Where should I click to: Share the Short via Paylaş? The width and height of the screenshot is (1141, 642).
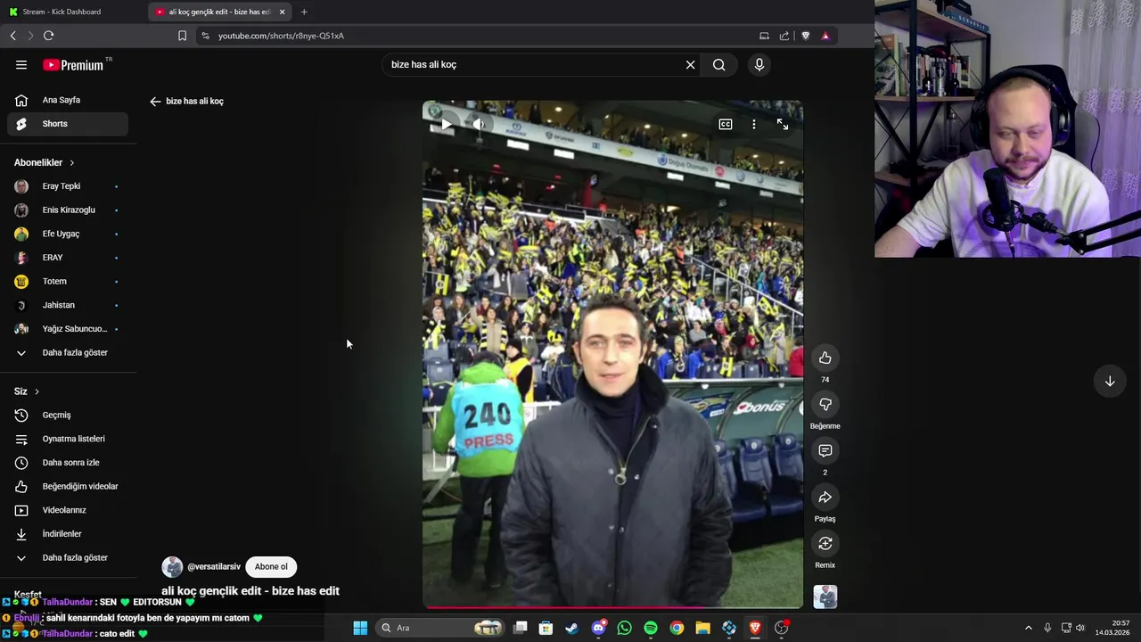(825, 497)
